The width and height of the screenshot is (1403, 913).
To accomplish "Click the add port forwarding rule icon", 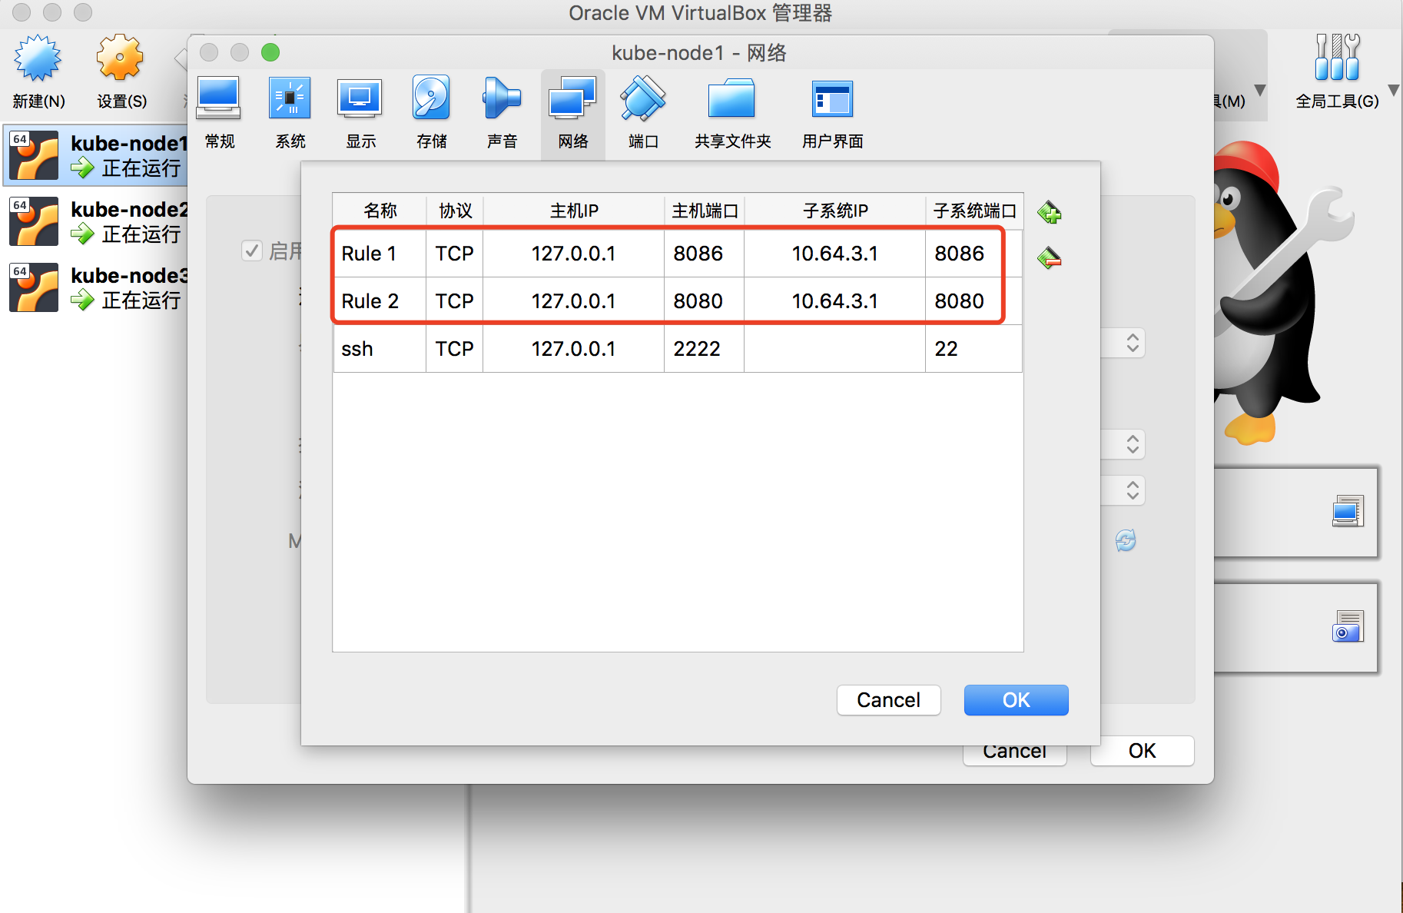I will [x=1050, y=212].
